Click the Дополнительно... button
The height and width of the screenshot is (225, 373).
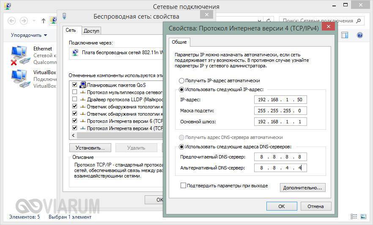pos(303,188)
